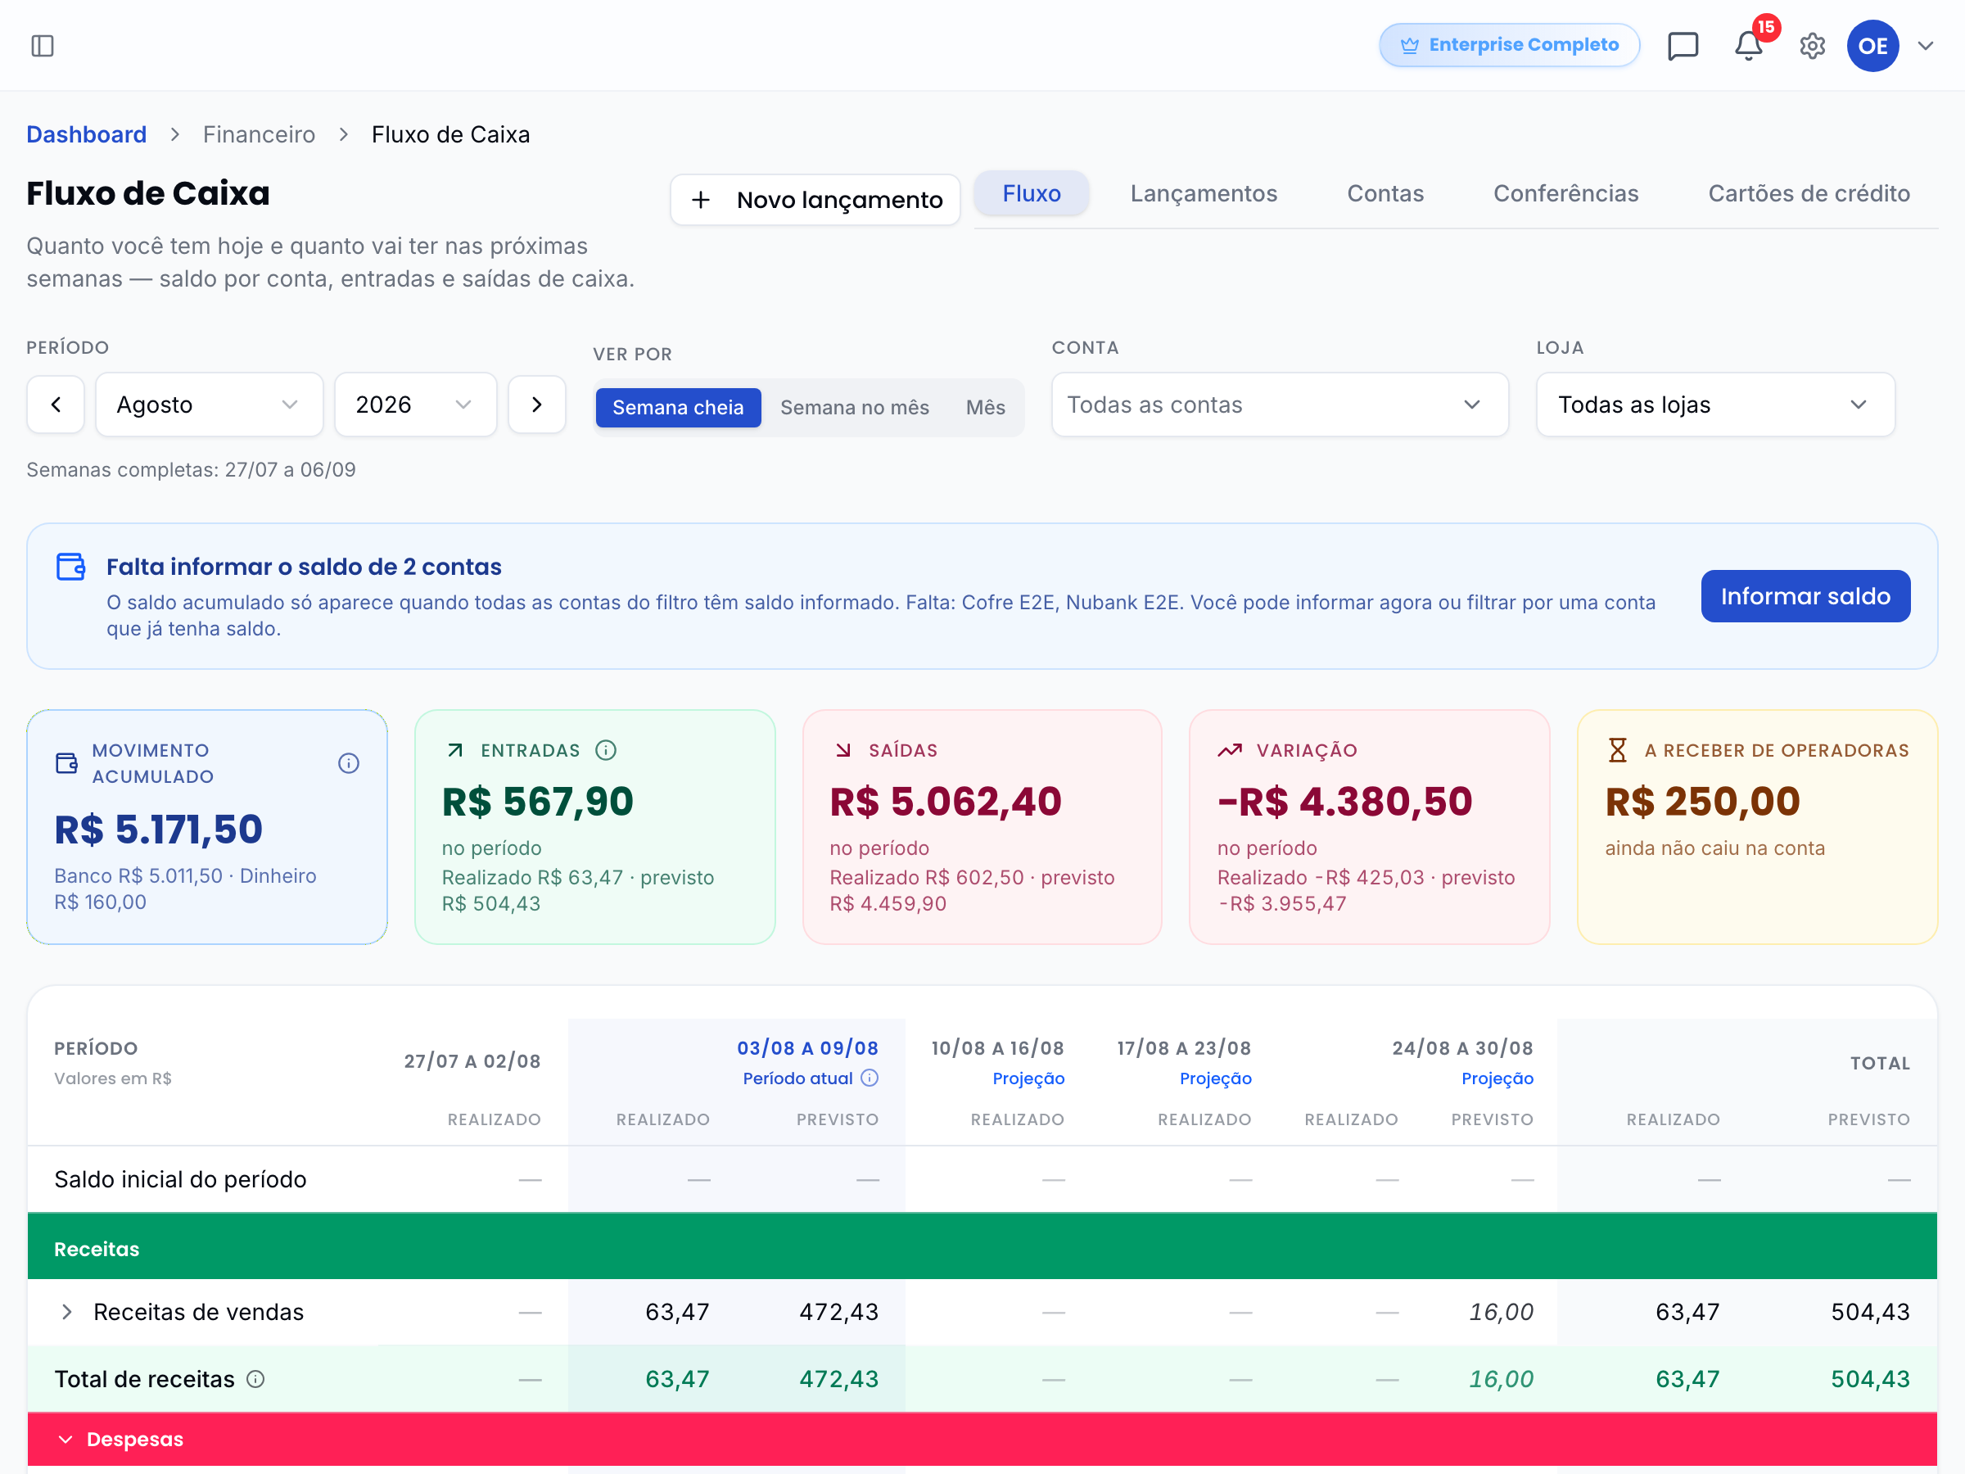Click 'Período atual' label

[797, 1078]
